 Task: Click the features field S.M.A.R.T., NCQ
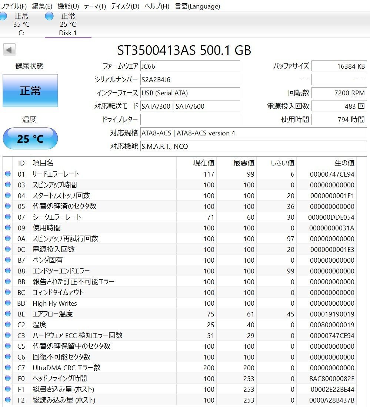253,146
